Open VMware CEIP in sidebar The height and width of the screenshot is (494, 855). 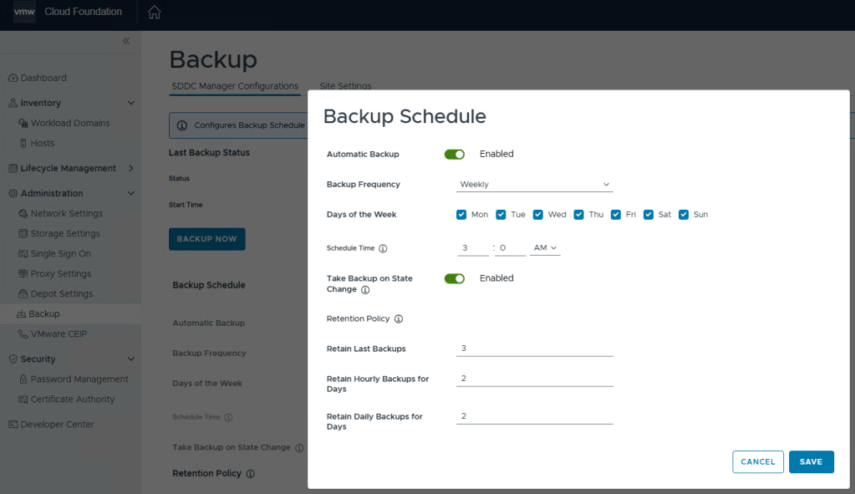click(x=58, y=334)
